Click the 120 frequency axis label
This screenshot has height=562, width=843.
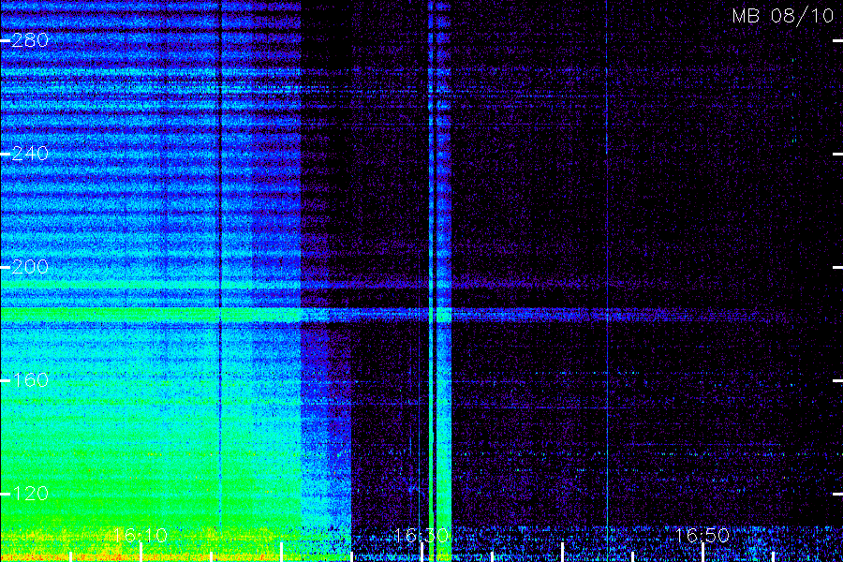30,494
